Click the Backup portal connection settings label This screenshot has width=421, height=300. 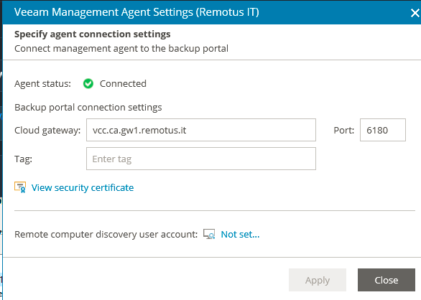coord(88,108)
